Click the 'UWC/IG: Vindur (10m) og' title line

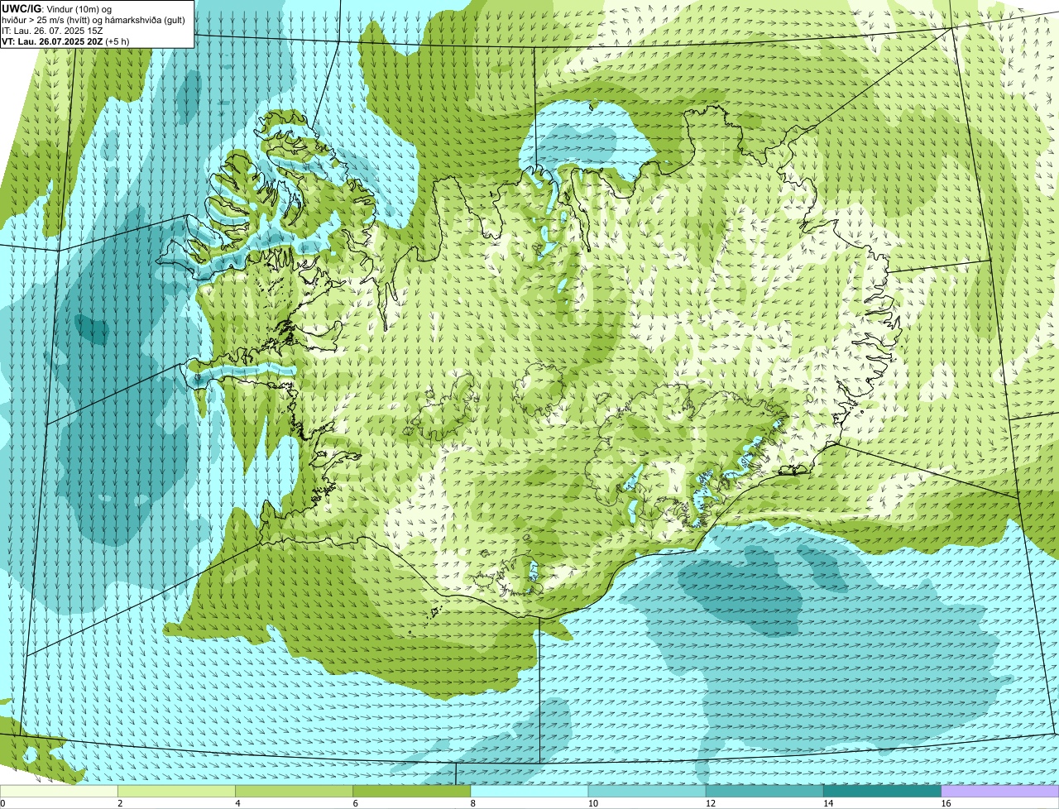coord(57,8)
